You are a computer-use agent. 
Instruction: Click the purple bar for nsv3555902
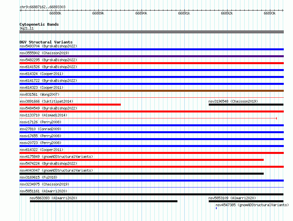tap(151, 56)
